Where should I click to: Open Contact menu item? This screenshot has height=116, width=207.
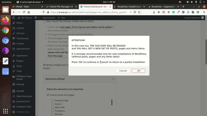20,43
